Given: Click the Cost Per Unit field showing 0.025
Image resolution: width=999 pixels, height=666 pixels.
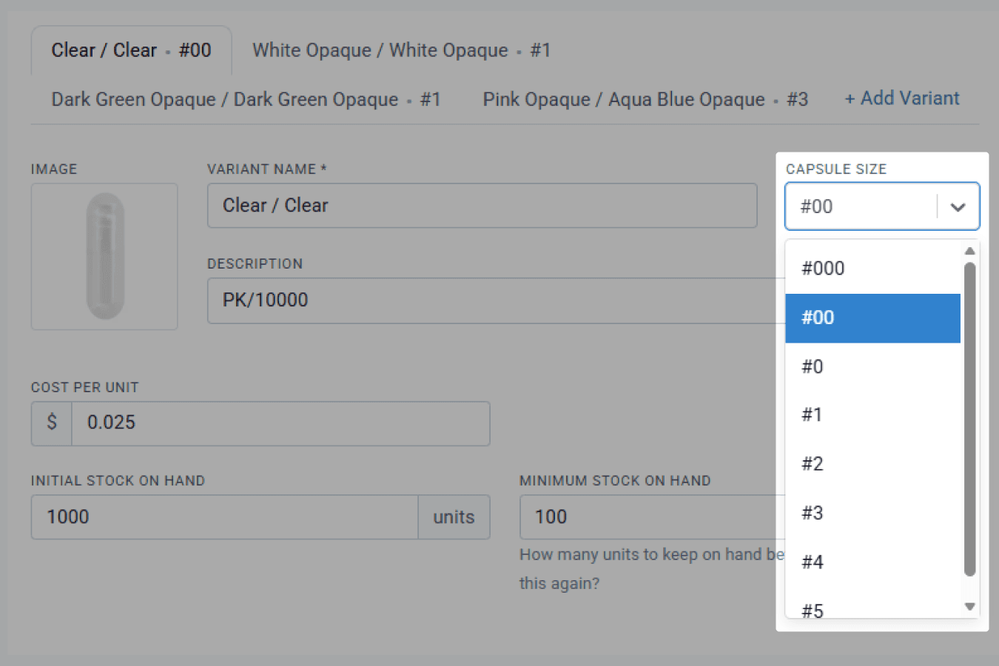Looking at the screenshot, I should pyautogui.click(x=280, y=423).
